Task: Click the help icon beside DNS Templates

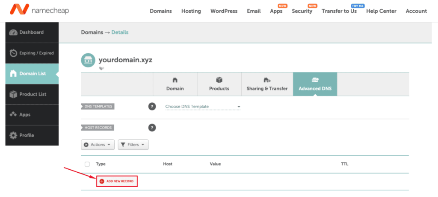Action: [x=152, y=107]
